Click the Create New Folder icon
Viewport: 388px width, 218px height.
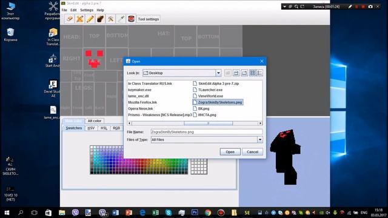click(x=244, y=73)
